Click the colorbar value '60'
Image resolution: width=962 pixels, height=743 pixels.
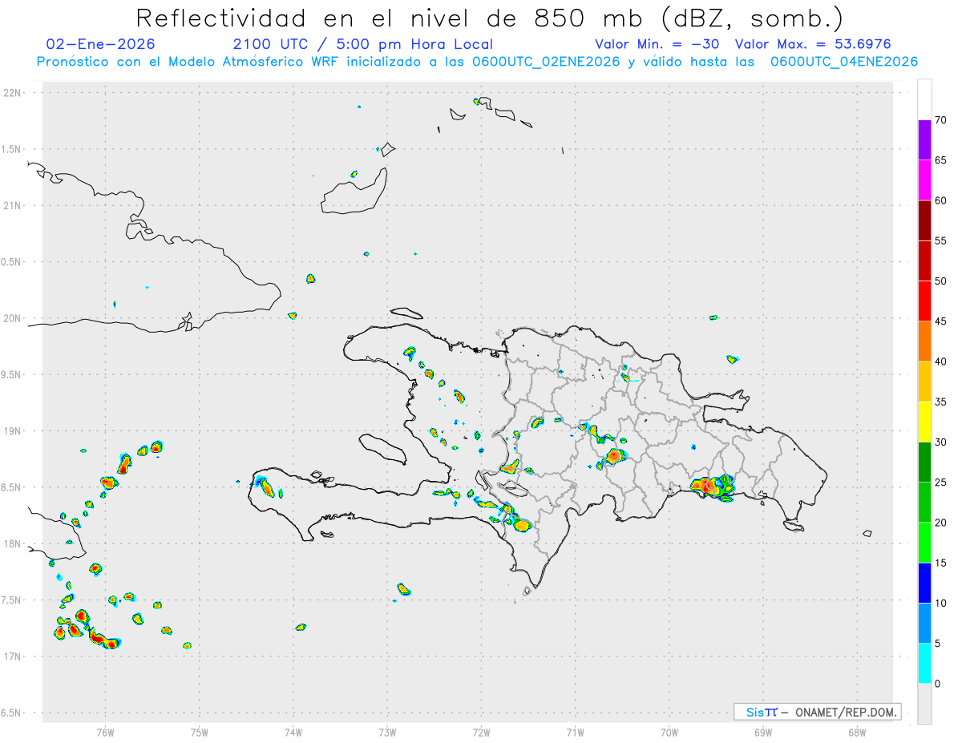coord(941,200)
